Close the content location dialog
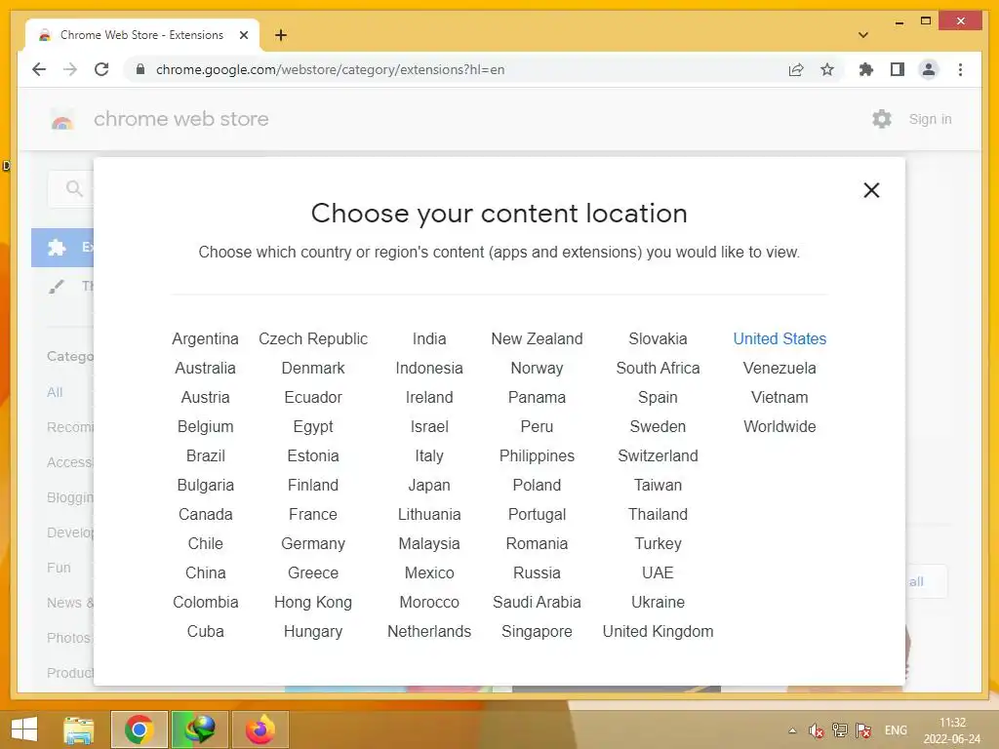The width and height of the screenshot is (999, 749). click(871, 190)
